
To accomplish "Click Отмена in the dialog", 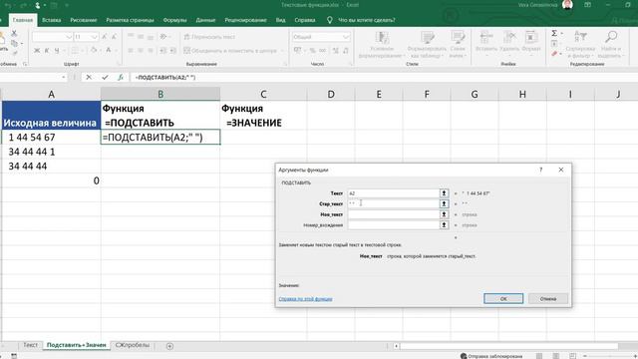I will (x=548, y=299).
